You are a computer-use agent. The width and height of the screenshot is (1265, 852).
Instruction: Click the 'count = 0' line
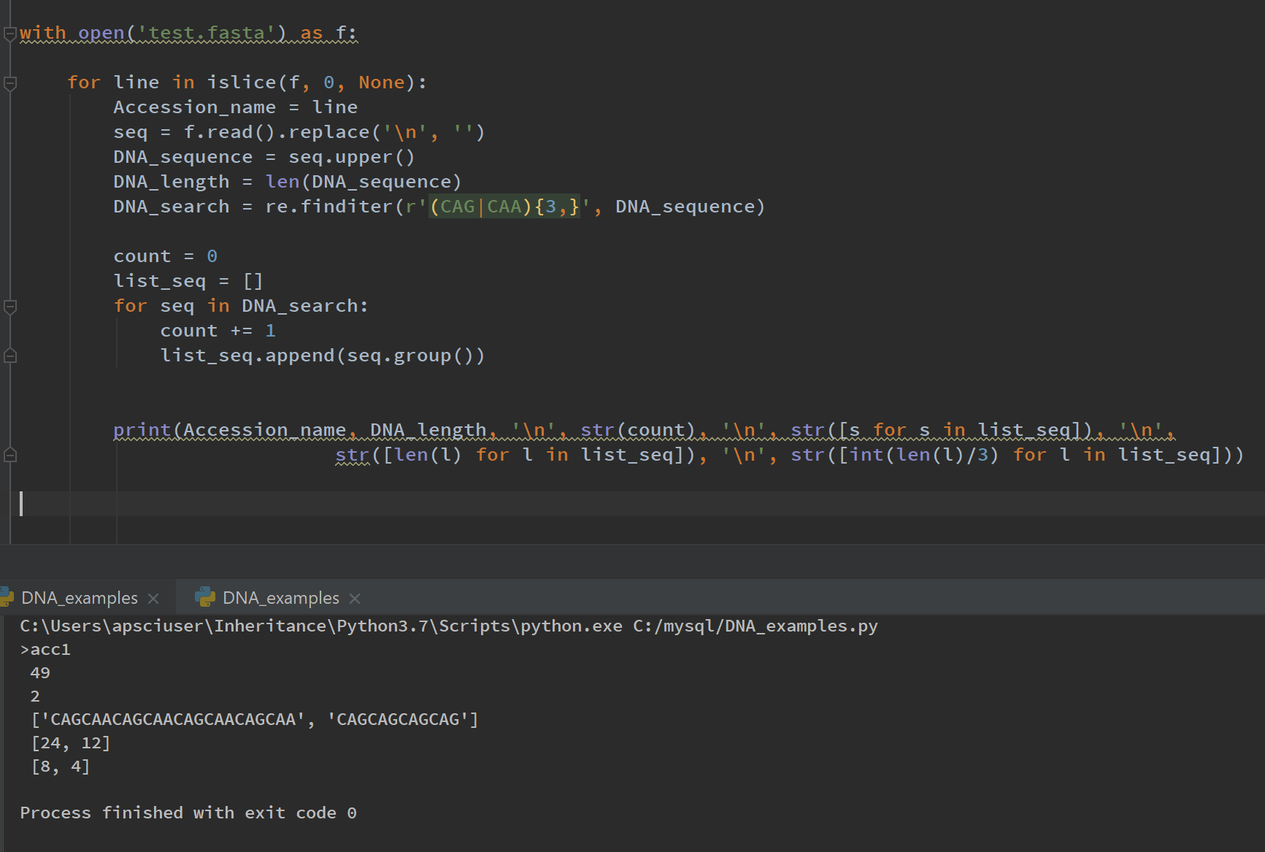(166, 256)
